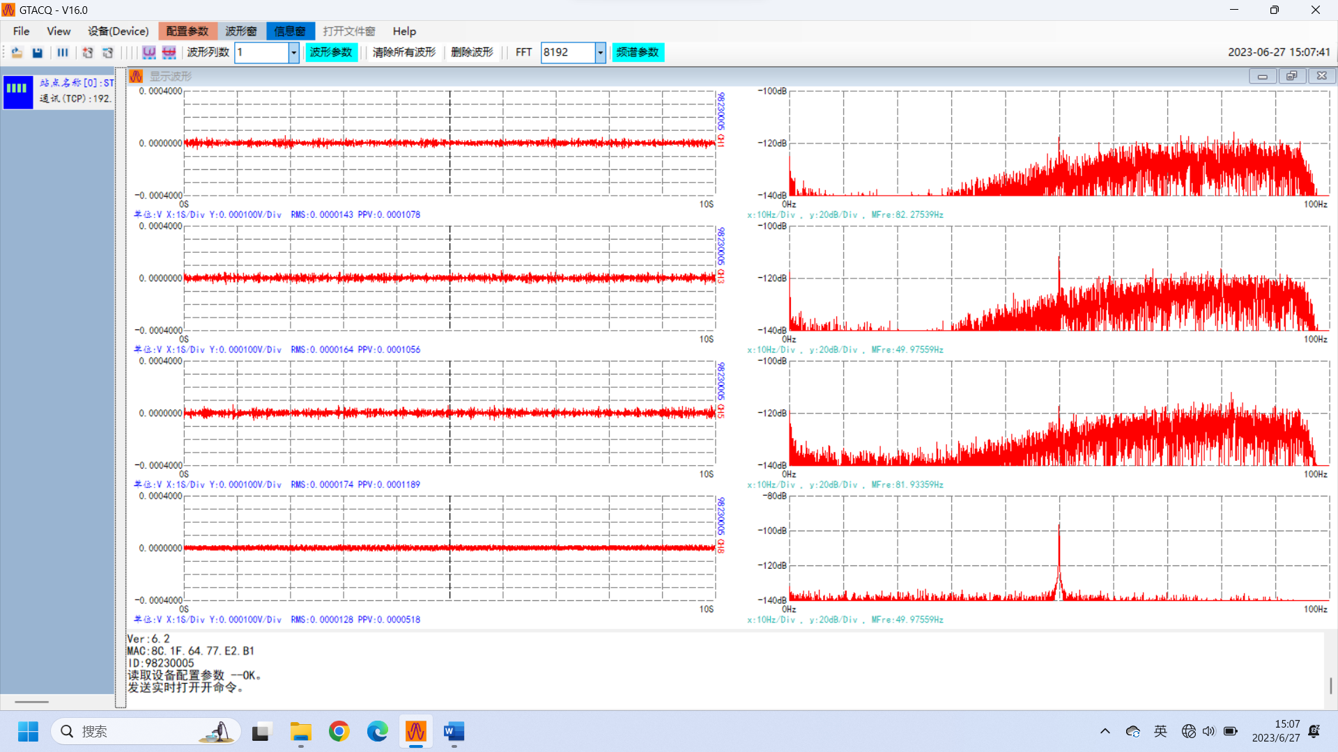Click the purple waveform toolbar icon
This screenshot has height=752, width=1338.
click(x=149, y=52)
